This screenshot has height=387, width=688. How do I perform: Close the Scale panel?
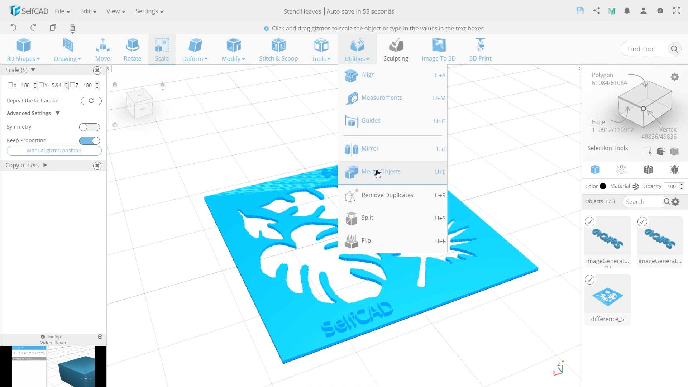97,70
